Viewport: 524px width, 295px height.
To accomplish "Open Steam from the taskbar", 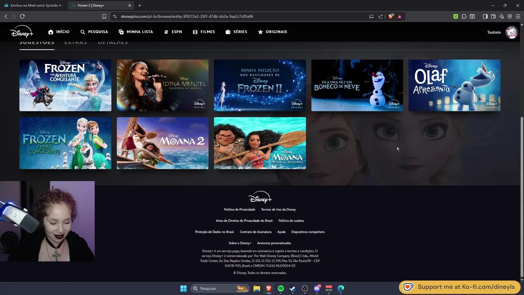I will tap(292, 288).
